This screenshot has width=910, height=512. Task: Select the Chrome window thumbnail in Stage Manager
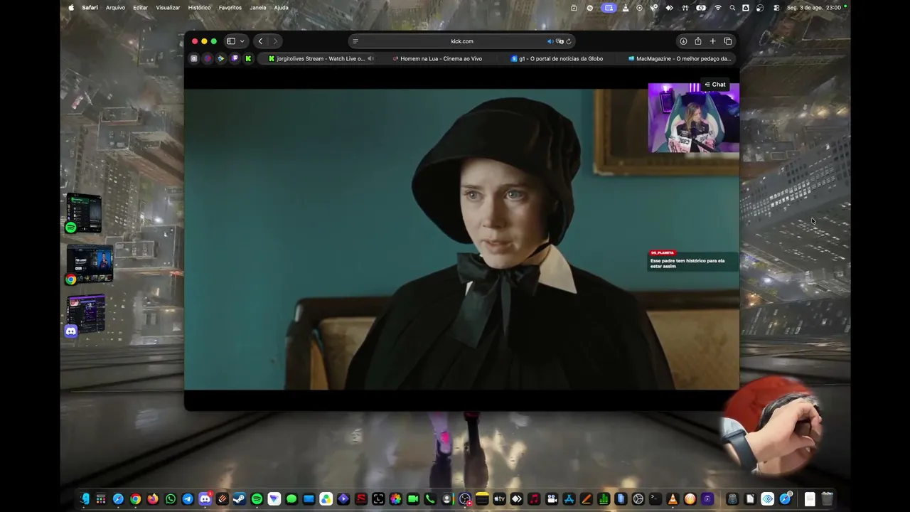(x=90, y=265)
